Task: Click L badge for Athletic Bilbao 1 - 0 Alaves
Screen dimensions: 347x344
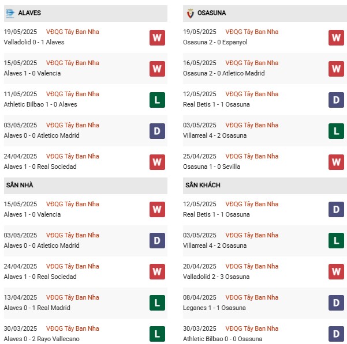Action: coord(157,100)
